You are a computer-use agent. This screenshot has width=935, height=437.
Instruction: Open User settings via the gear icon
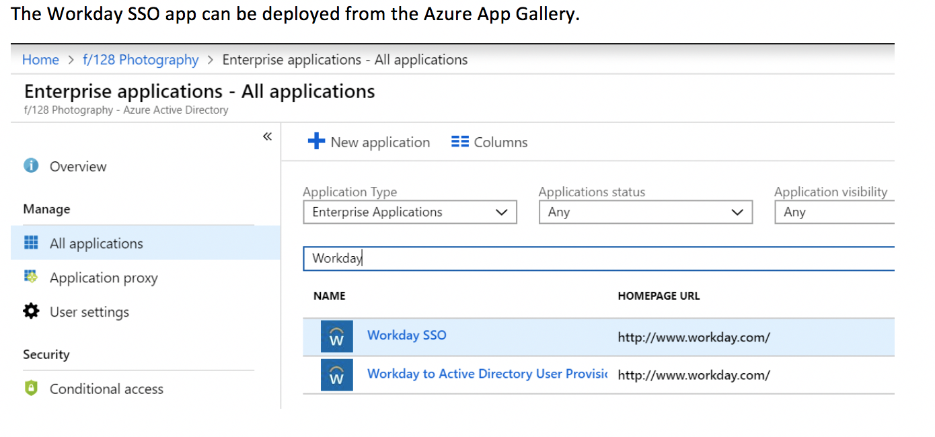point(30,311)
